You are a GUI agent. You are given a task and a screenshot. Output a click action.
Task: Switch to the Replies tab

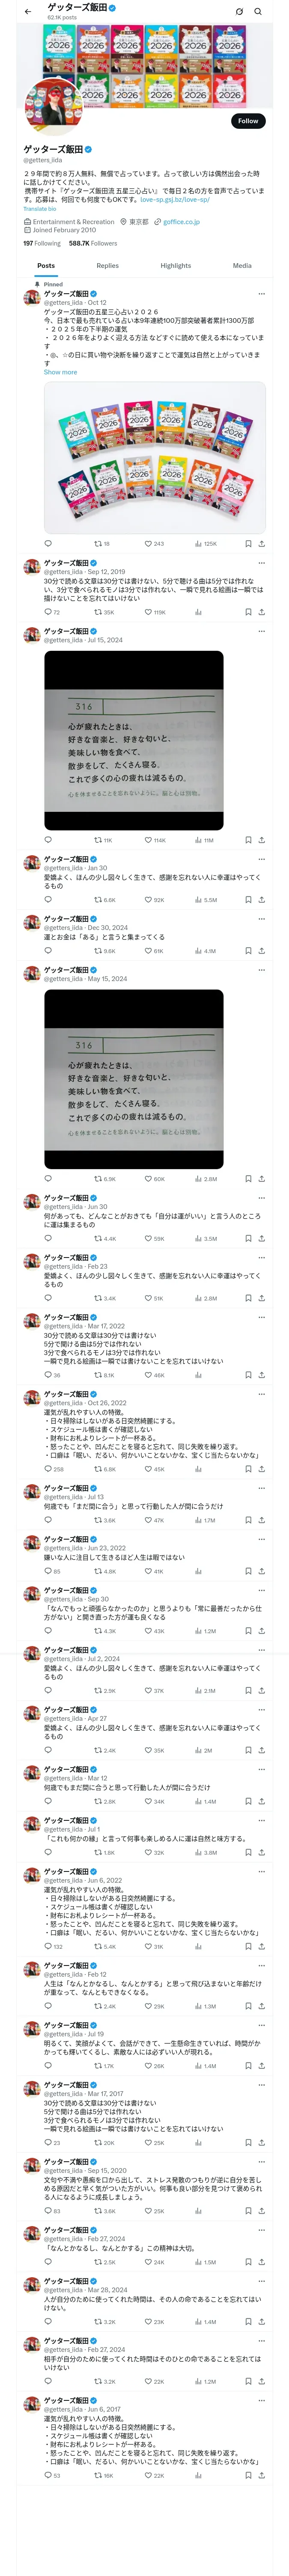[x=107, y=266]
